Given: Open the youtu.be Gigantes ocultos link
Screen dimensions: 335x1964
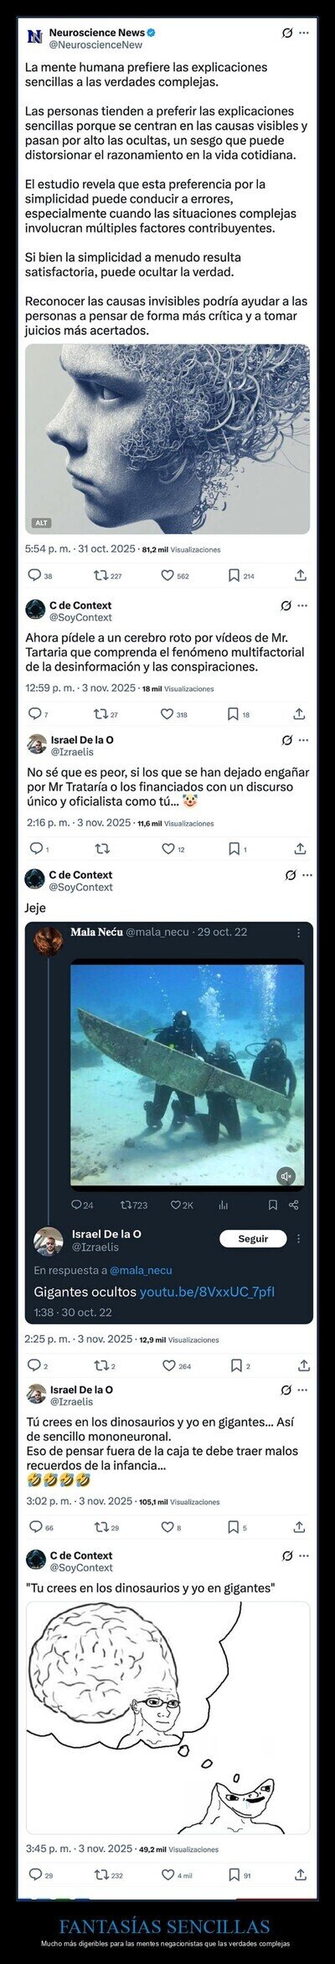Looking at the screenshot, I should 207,1291.
